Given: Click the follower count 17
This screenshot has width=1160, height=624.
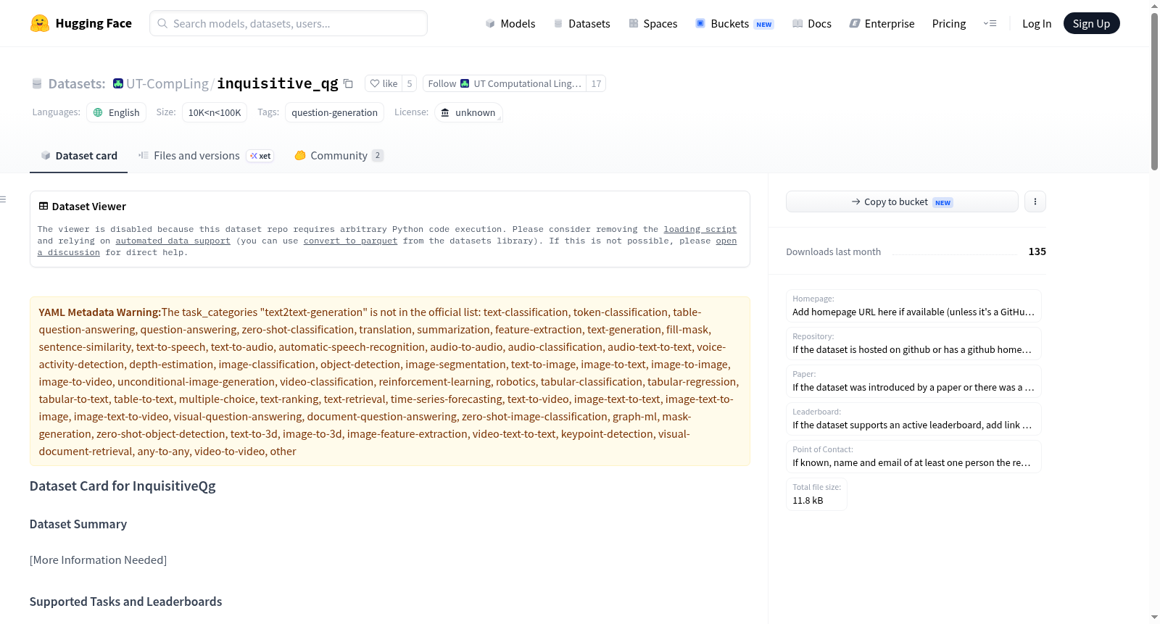Looking at the screenshot, I should [x=596, y=83].
